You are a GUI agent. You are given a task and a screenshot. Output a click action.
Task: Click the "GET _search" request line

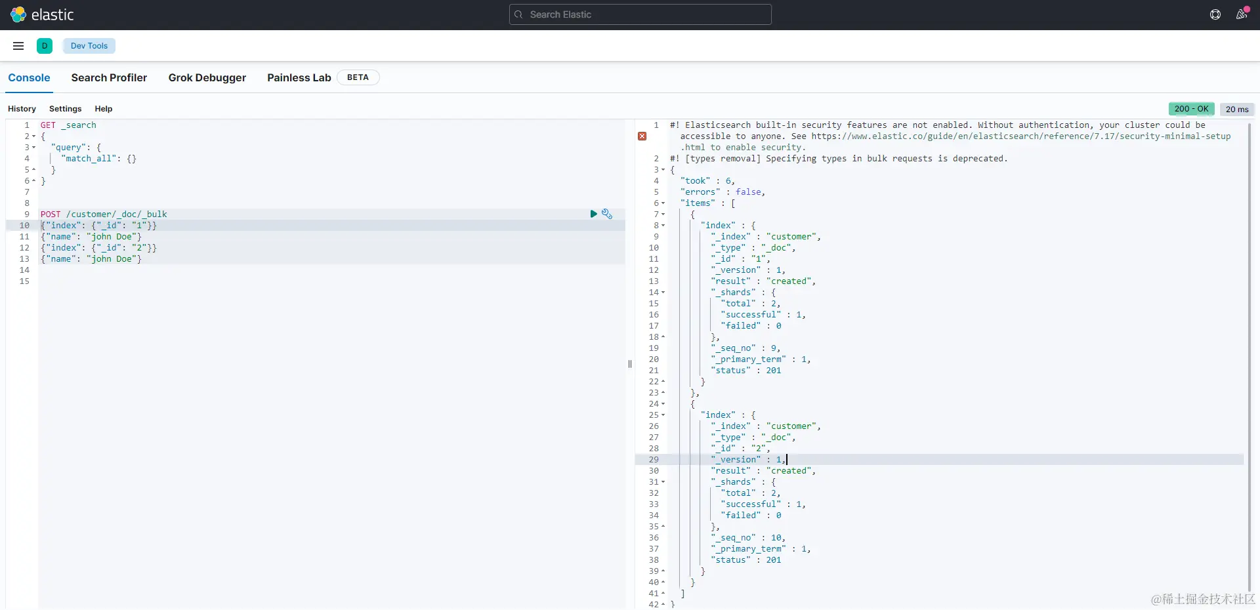tap(68, 125)
